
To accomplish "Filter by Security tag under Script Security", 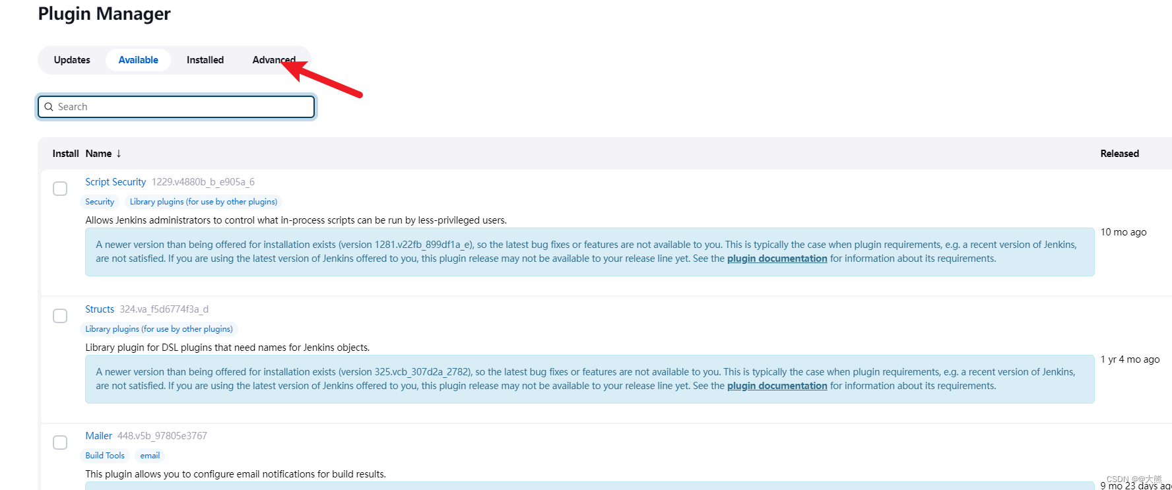I will point(100,202).
